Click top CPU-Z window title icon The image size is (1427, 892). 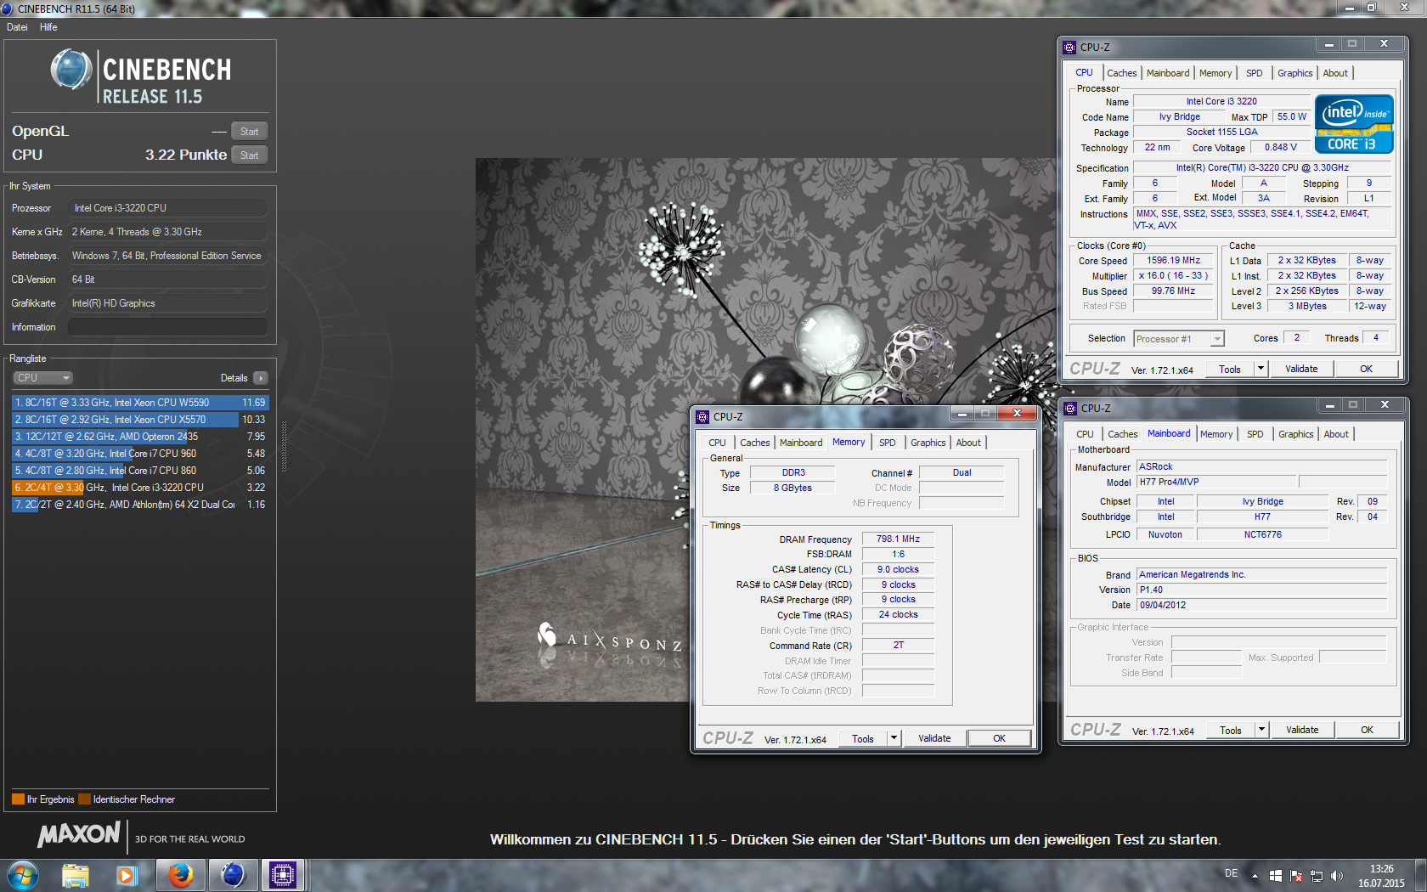(x=1069, y=47)
